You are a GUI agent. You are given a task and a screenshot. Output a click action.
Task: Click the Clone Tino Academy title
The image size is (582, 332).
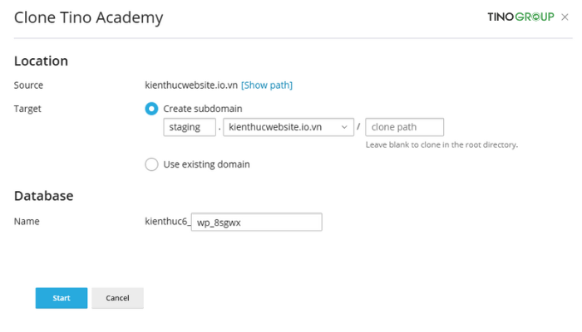pos(88,17)
